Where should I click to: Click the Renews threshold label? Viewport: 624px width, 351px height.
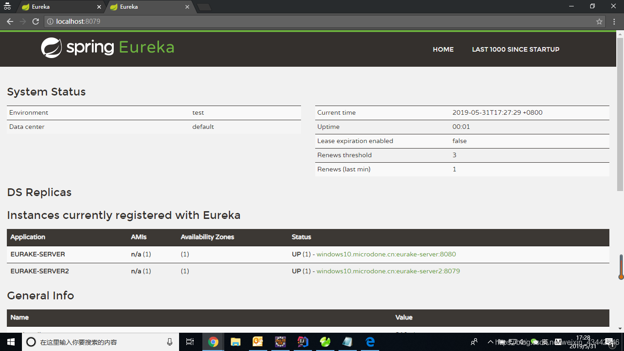(x=344, y=155)
